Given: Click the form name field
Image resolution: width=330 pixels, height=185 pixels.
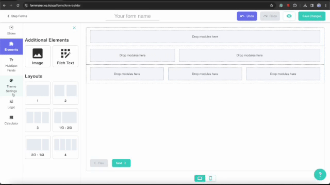Looking at the screenshot, I should click(133, 16).
